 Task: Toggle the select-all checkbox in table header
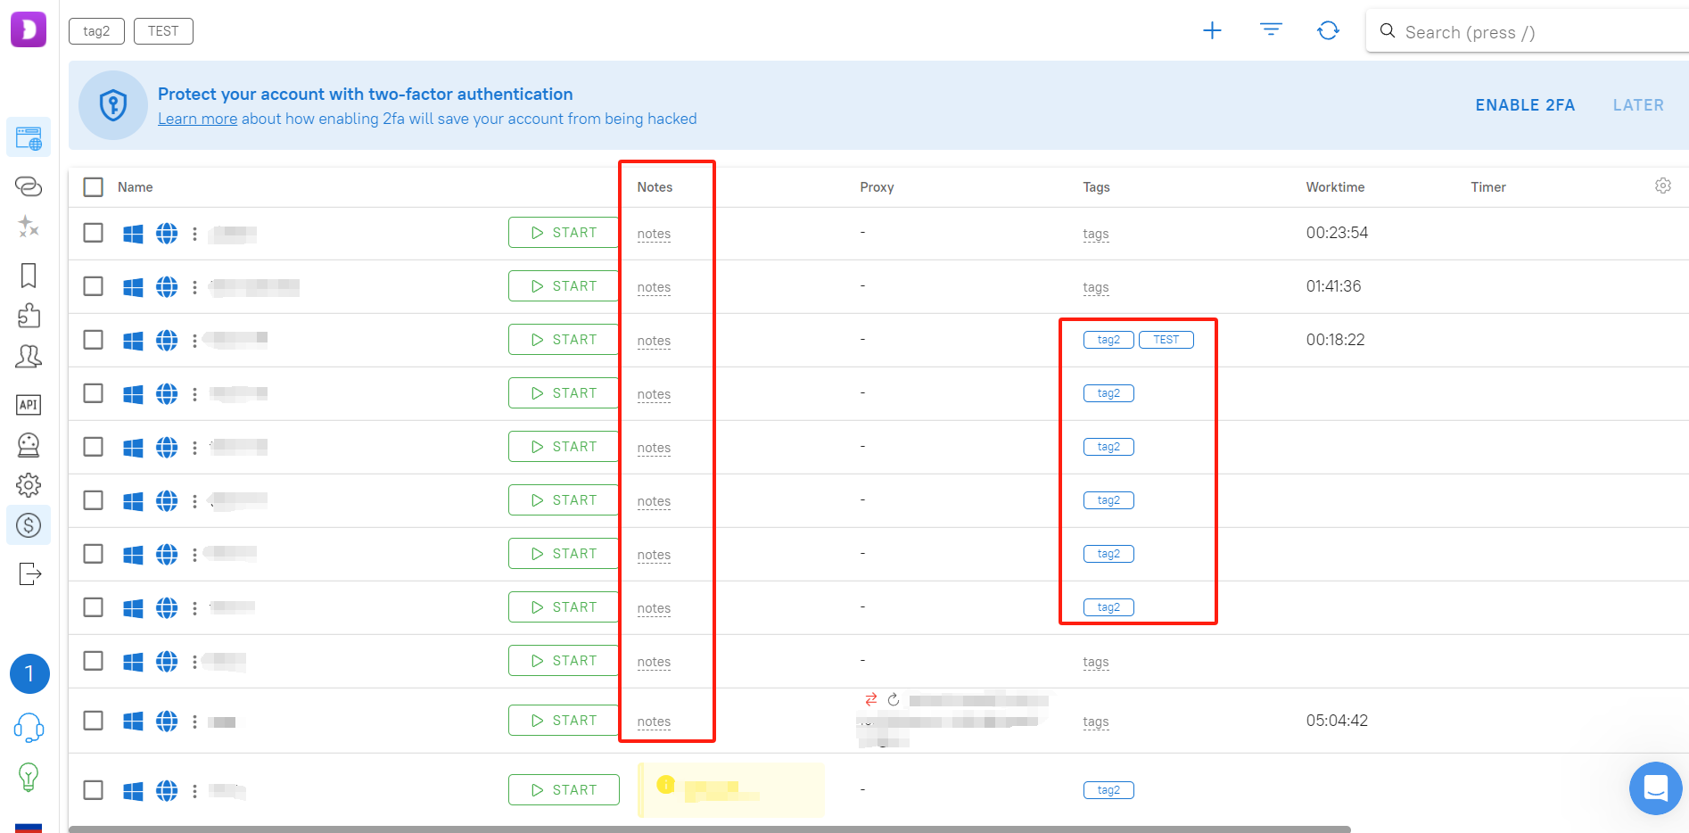[x=93, y=186]
